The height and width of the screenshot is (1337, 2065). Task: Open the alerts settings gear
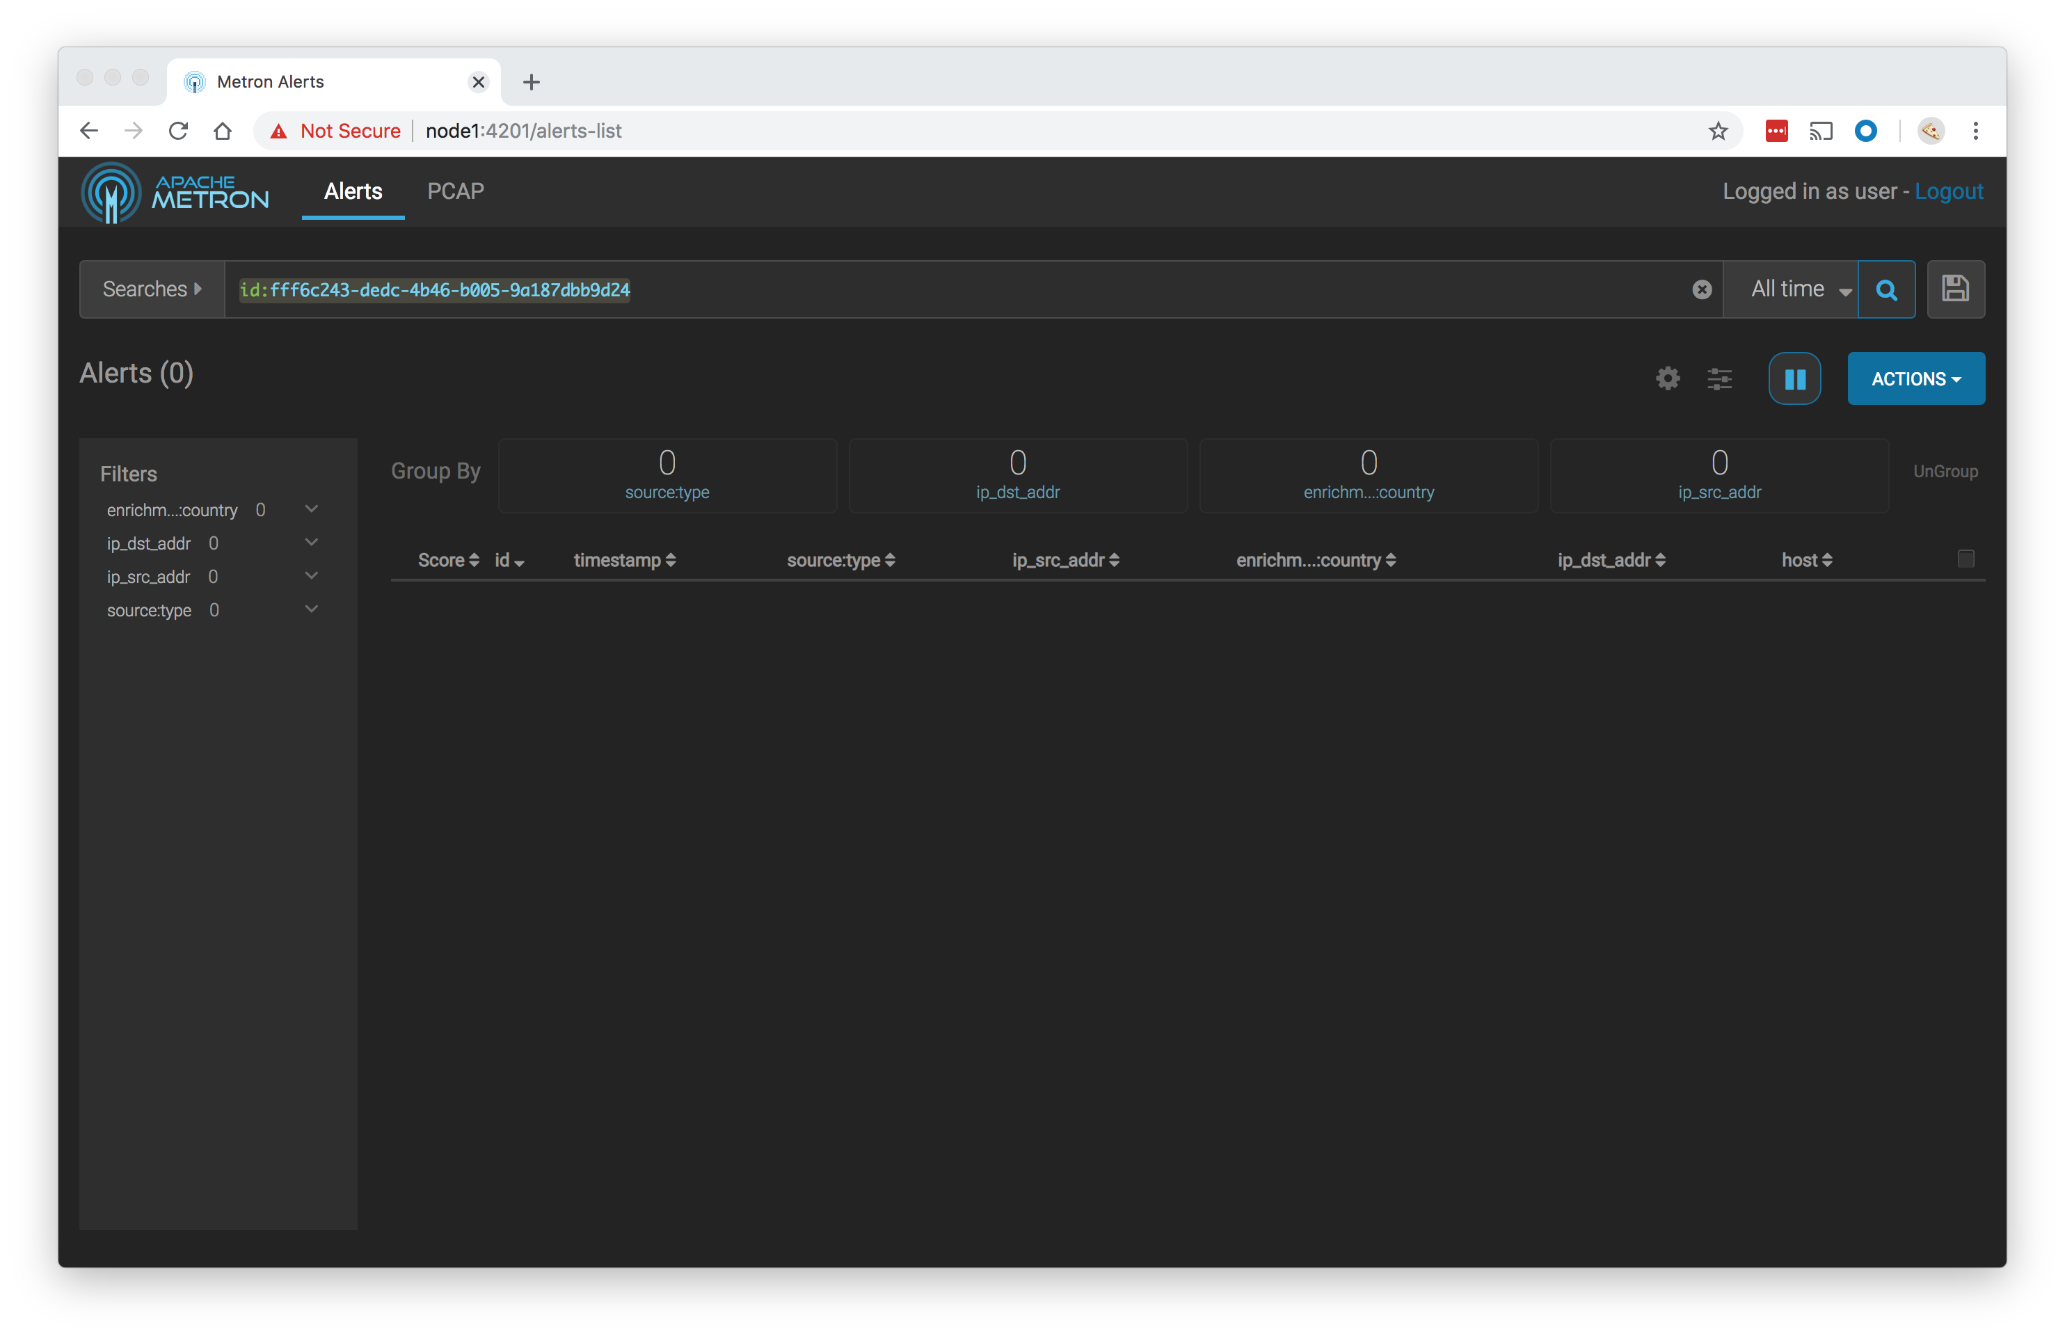(x=1667, y=378)
